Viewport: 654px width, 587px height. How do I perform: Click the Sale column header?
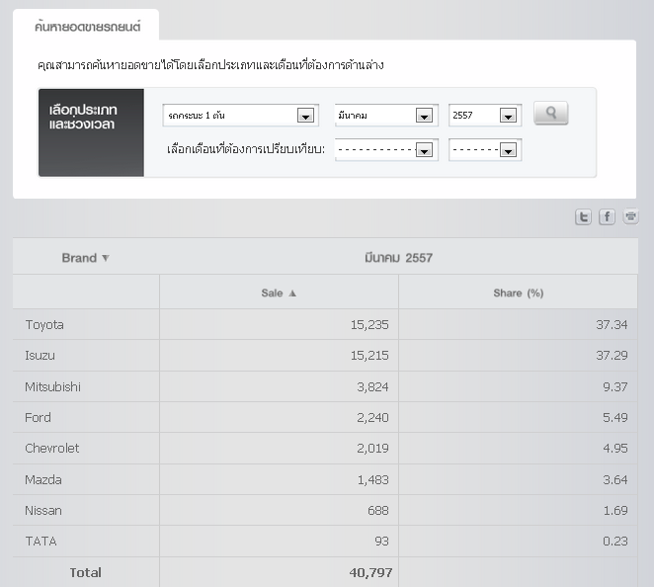pos(272,293)
